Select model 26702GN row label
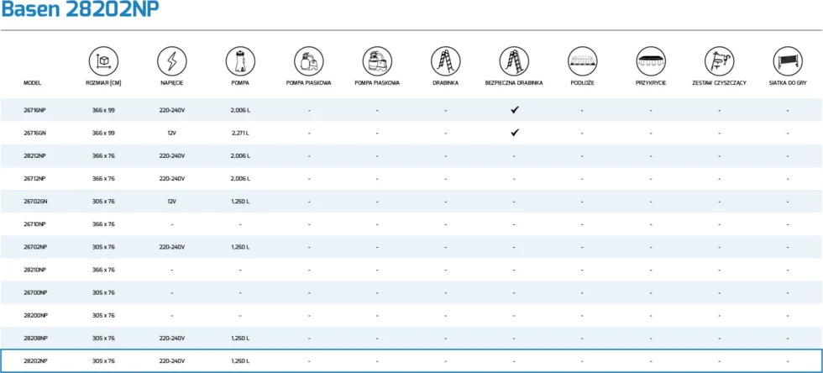This screenshot has width=823, height=373. pos(34,202)
